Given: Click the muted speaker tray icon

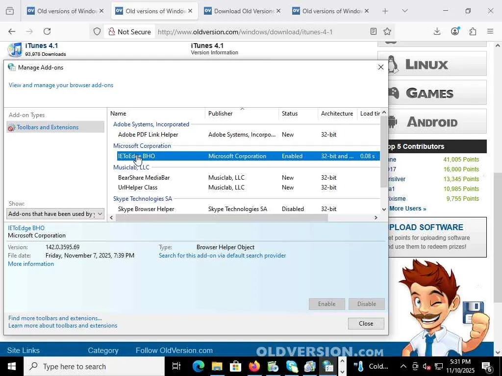Looking at the screenshot, I should pyautogui.click(x=427, y=366).
